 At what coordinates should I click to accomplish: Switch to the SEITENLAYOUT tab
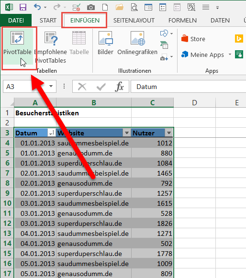tap(134, 21)
